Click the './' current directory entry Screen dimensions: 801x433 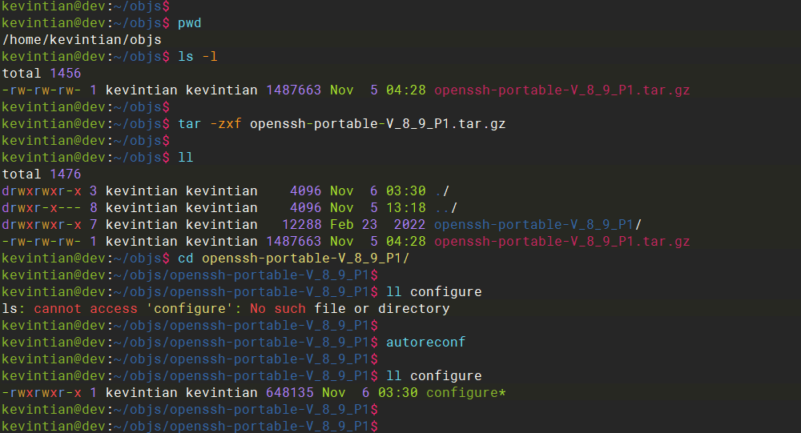442,191
